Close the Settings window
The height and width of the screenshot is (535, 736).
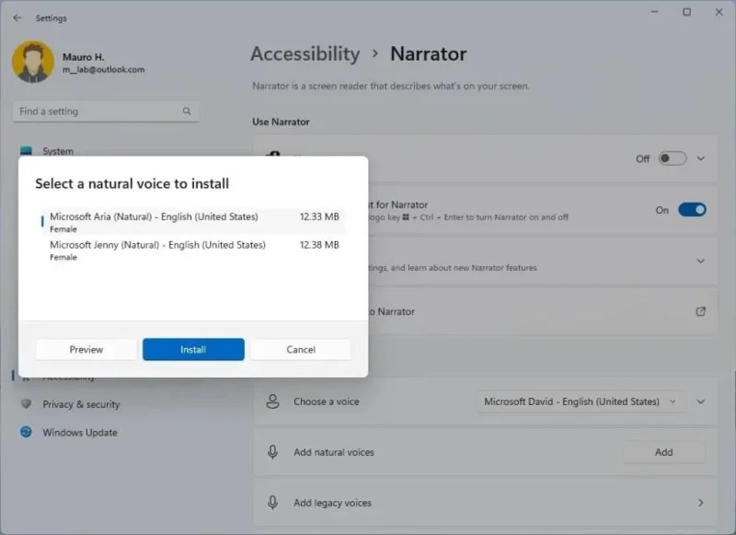point(719,12)
